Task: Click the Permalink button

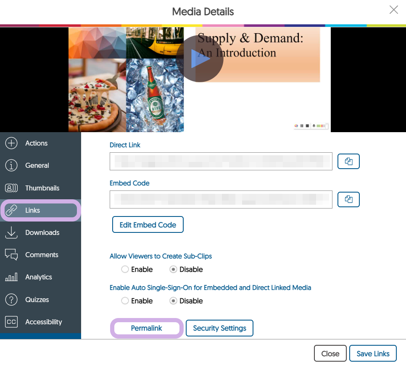Action: (x=147, y=328)
